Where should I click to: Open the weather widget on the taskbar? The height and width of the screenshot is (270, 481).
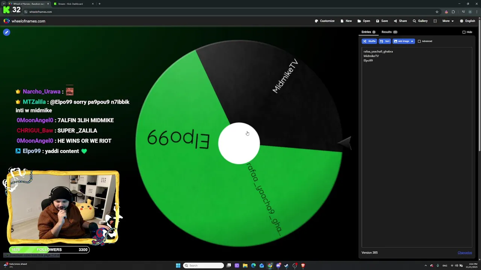coord(15,265)
